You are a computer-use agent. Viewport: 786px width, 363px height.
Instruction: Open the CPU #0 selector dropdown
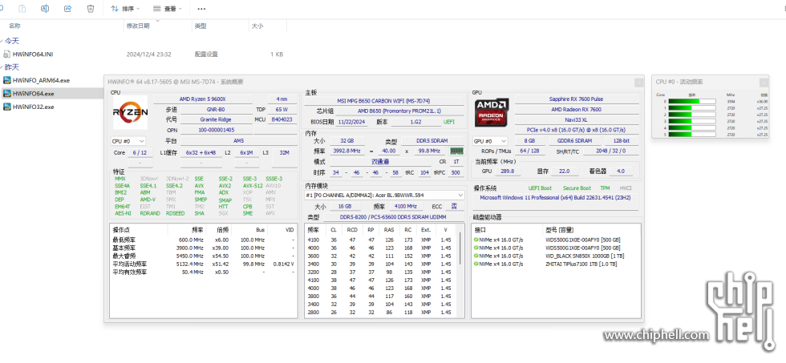128,141
